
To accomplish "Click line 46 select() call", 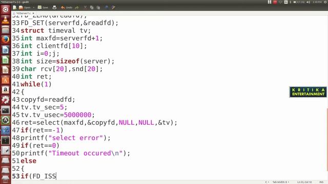I will 99,123.
